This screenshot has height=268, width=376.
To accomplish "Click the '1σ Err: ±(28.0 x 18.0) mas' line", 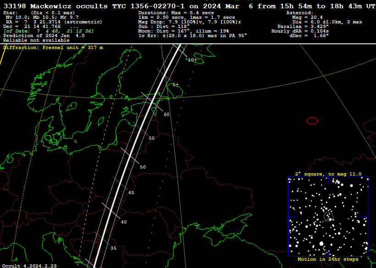I will click(x=193, y=35).
